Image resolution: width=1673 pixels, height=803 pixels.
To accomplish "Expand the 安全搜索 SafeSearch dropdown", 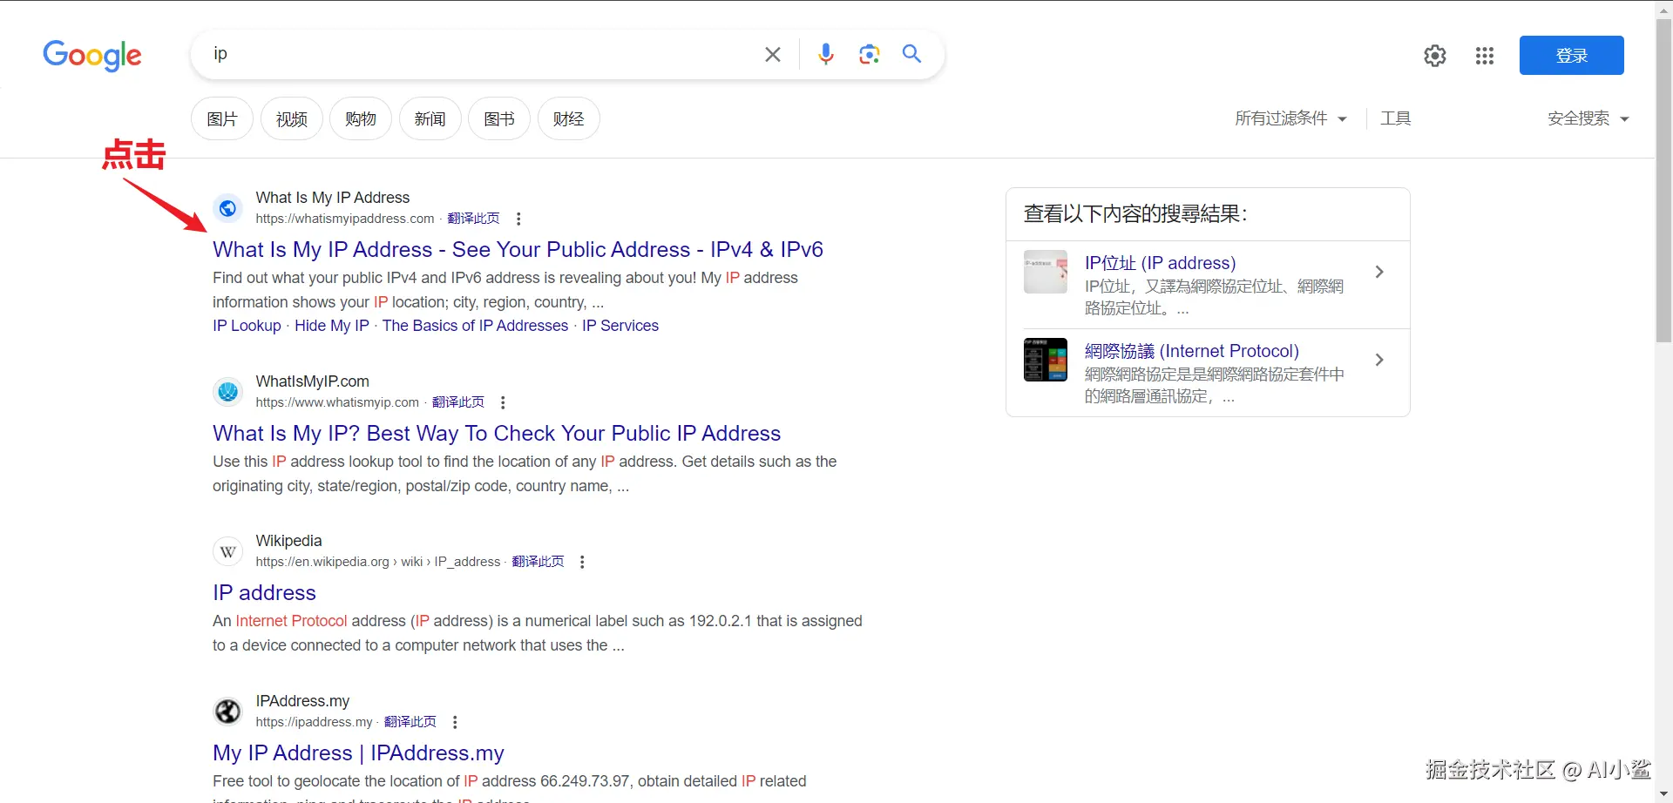I will click(x=1588, y=118).
